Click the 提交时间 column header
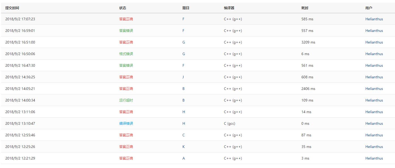The width and height of the screenshot is (395, 168). pos(12,8)
